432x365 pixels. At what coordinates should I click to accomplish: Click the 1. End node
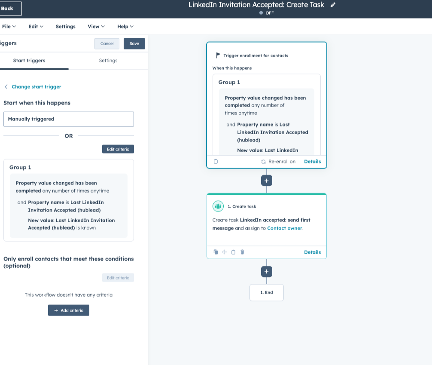pyautogui.click(x=266, y=292)
